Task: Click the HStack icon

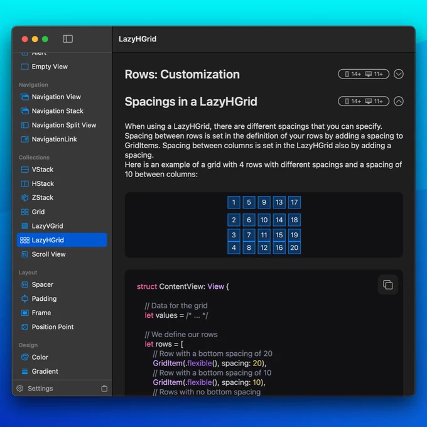Action: click(24, 184)
